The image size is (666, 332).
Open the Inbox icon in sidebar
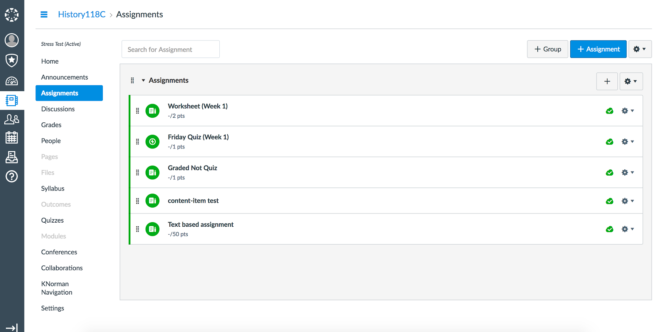click(12, 157)
